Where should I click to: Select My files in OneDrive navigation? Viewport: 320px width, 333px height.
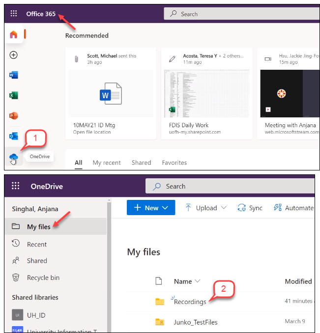pyautogui.click(x=56, y=226)
